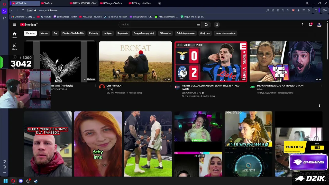Reload the current page

[x=23, y=10]
